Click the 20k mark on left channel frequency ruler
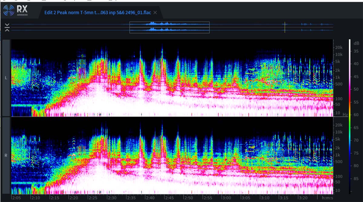This screenshot has height=202, width=363. (x=338, y=48)
